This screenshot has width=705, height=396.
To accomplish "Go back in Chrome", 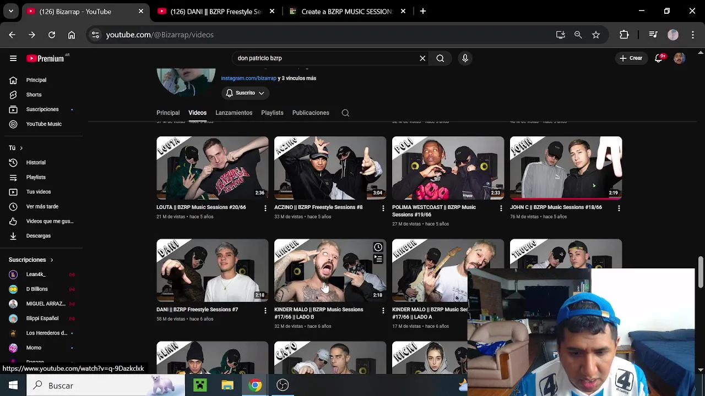I will coord(12,35).
